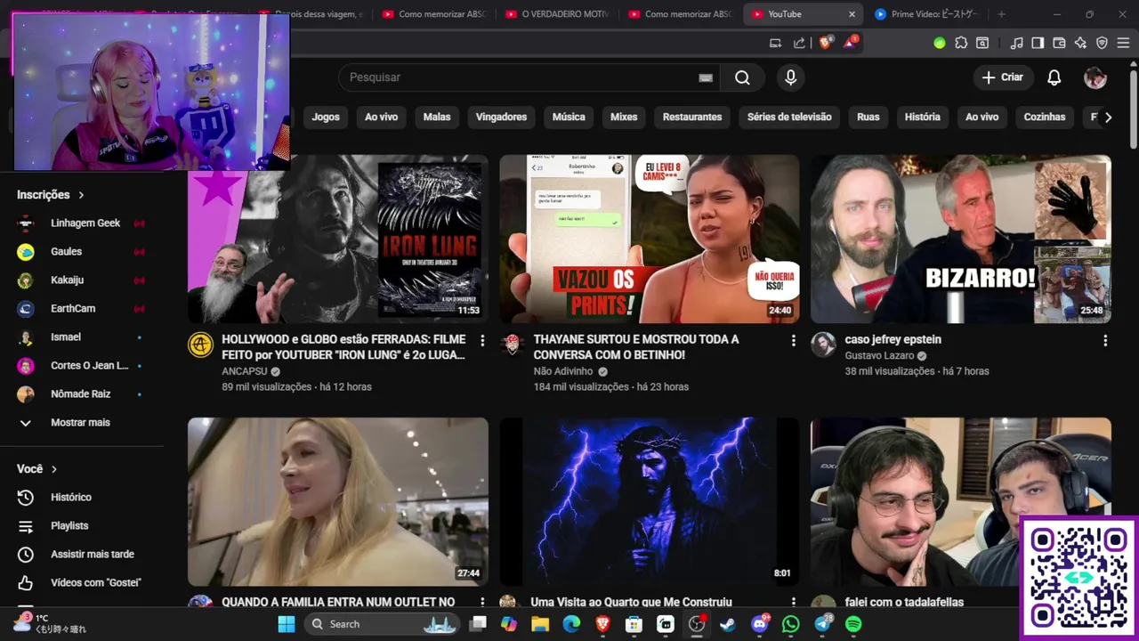Viewport: 1139px width, 641px height.
Task: Open WhatsApp from the taskbar
Action: pyautogui.click(x=790, y=624)
